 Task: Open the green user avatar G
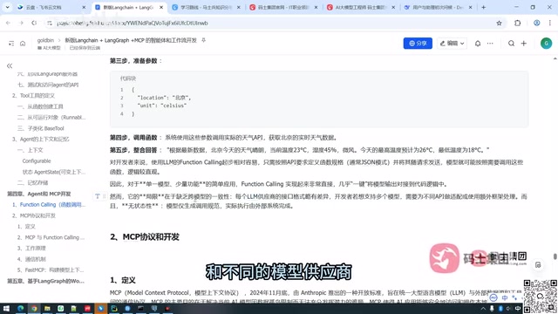546,44
